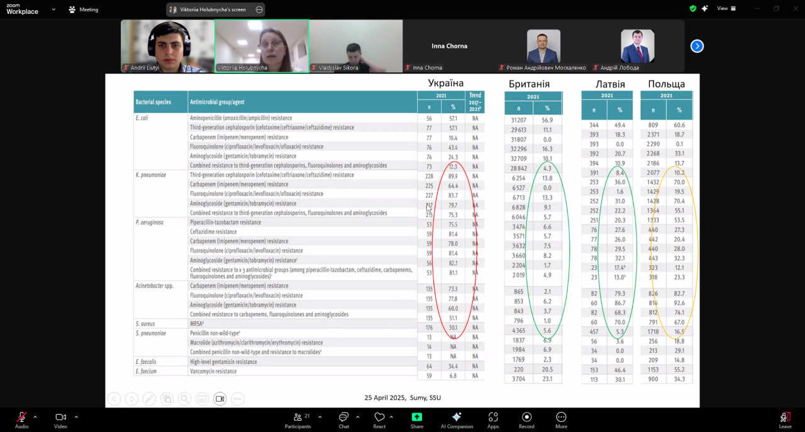Open more slideshow options ellipsis
Screen dimensions: 805x432
click(x=237, y=398)
